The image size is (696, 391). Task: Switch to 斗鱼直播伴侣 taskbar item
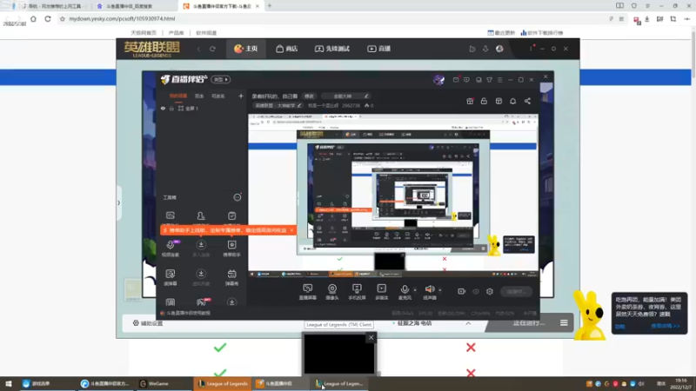tap(279, 383)
